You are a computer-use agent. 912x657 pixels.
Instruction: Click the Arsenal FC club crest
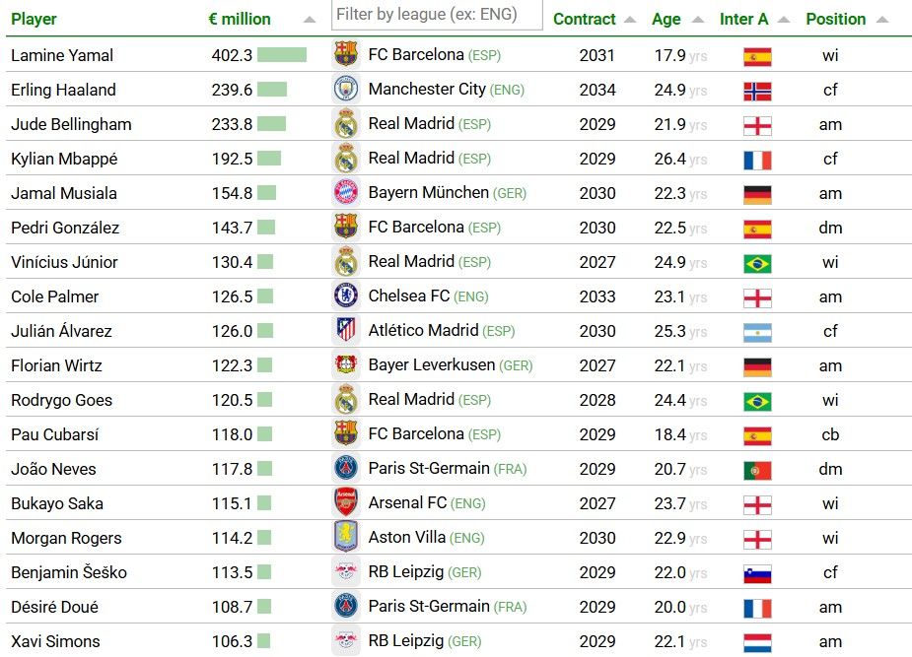click(346, 502)
